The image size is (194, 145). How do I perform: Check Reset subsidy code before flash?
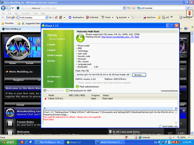(x=77, y=82)
